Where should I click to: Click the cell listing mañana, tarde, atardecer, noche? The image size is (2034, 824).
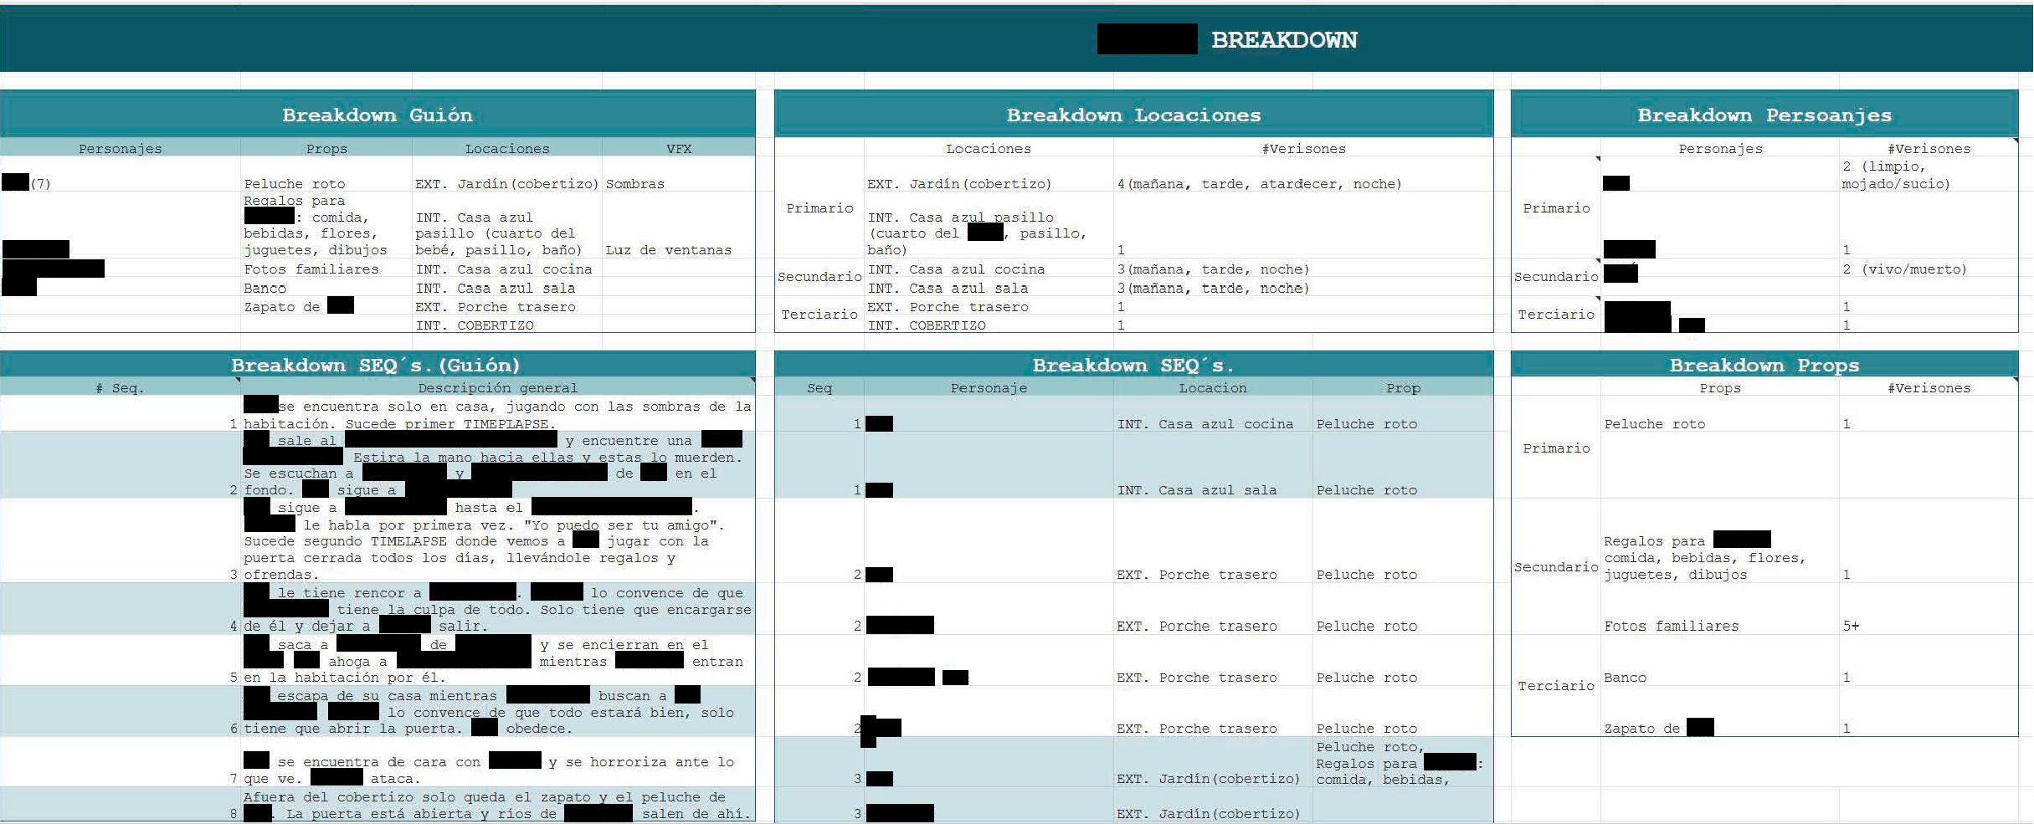pyautogui.click(x=1259, y=184)
